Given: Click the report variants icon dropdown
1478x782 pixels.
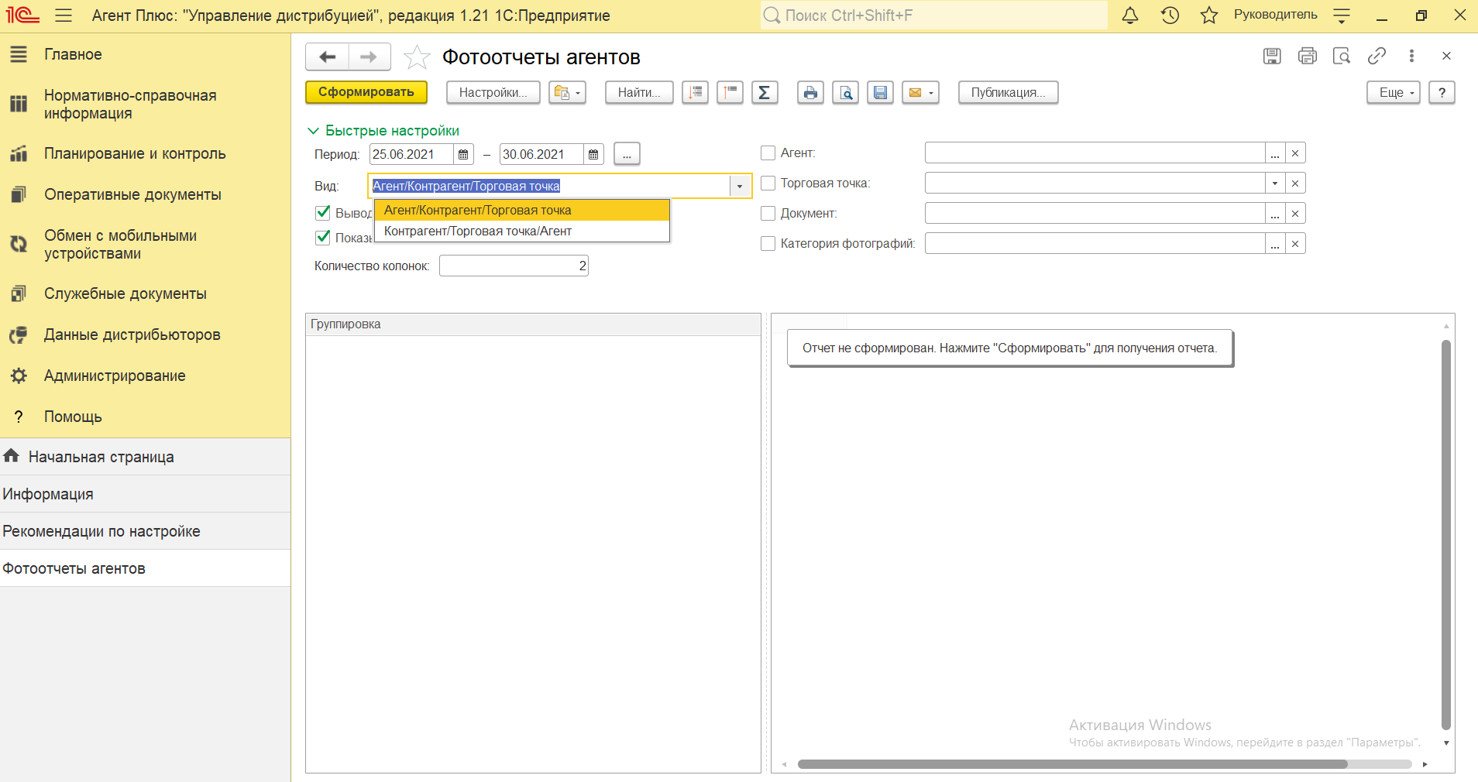Looking at the screenshot, I should pos(567,92).
